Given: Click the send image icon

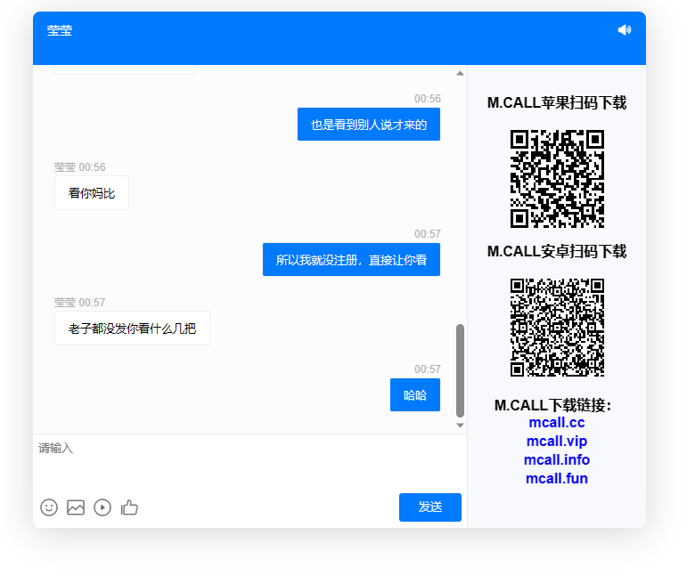Looking at the screenshot, I should pyautogui.click(x=76, y=507).
